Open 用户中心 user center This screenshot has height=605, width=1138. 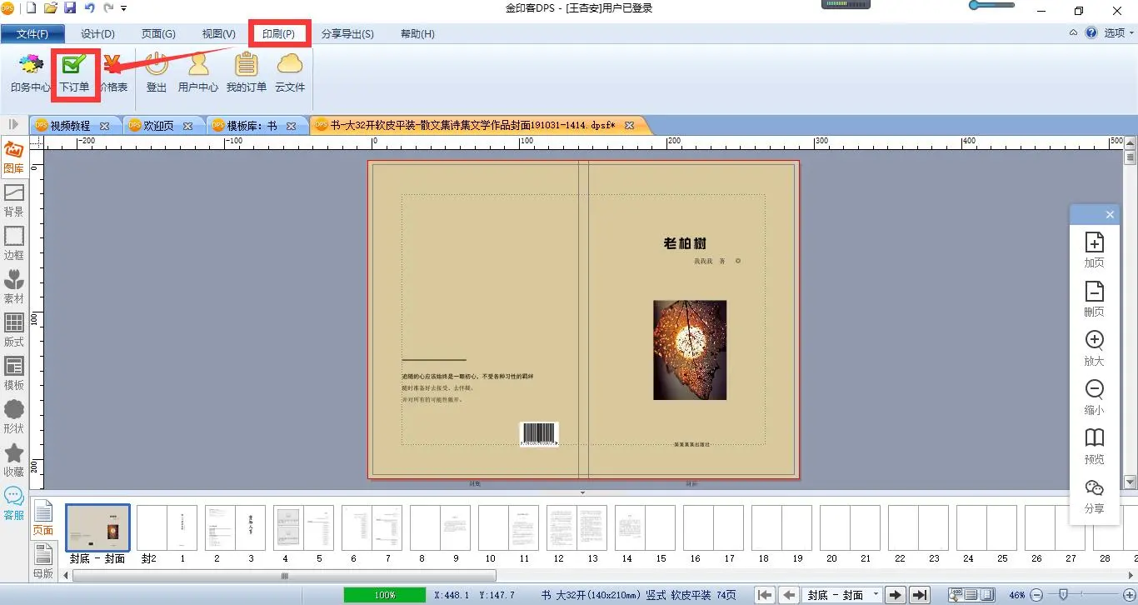(198, 72)
